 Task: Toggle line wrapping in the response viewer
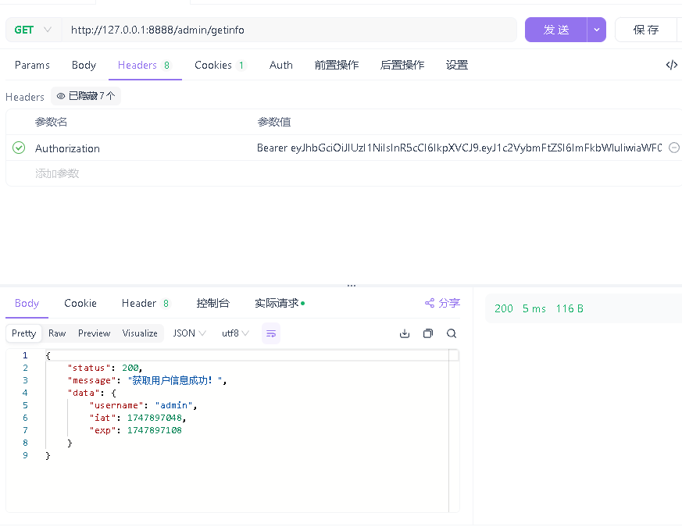tap(270, 333)
